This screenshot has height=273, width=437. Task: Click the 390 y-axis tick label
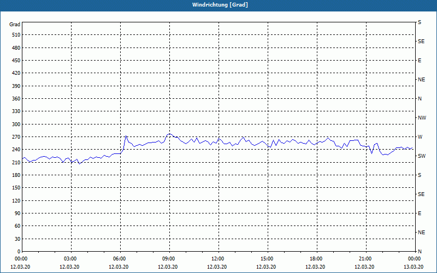[16, 86]
